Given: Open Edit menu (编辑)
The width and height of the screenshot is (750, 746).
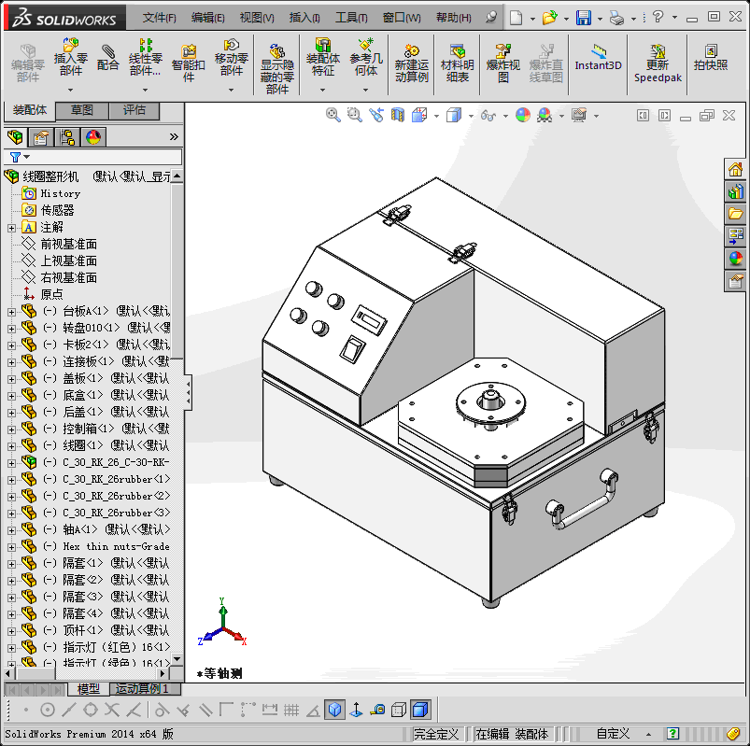Looking at the screenshot, I should [x=208, y=18].
